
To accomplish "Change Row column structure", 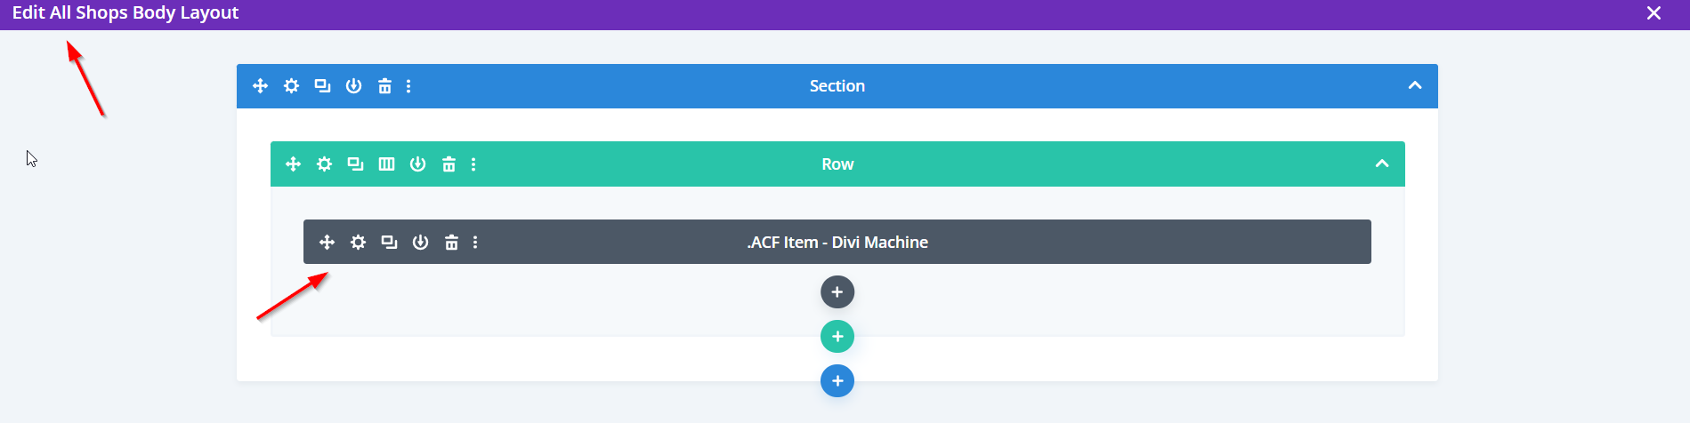I will (x=386, y=164).
